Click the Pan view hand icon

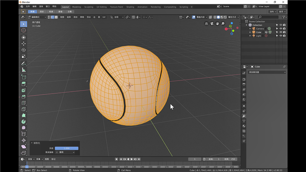pyautogui.click(x=217, y=24)
